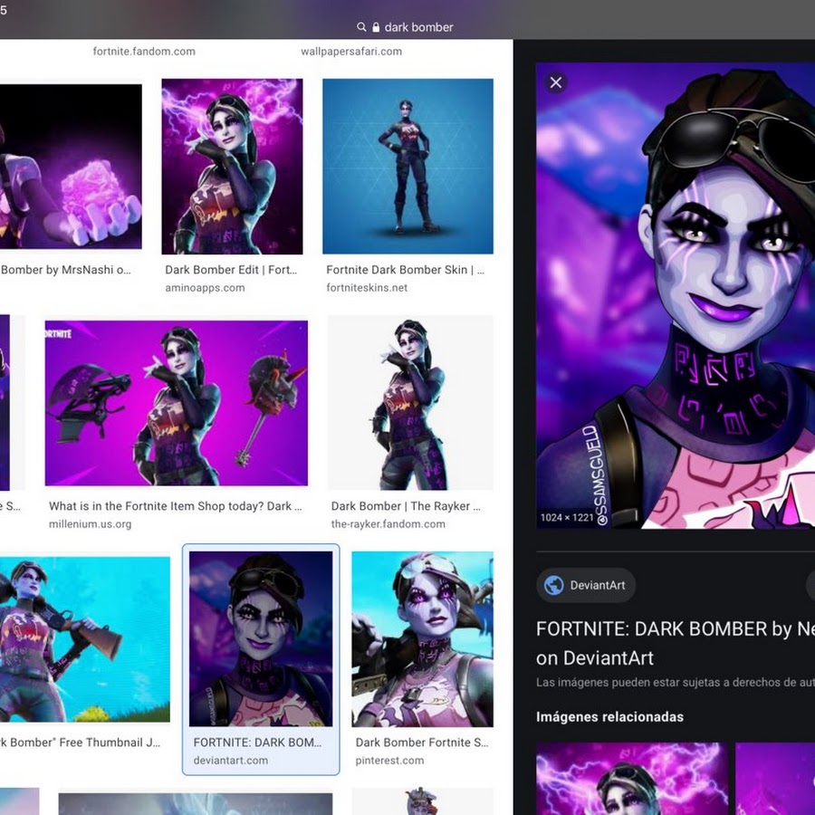
Task: Open the large Dark Bomber preview image
Action: pyautogui.click(x=675, y=295)
